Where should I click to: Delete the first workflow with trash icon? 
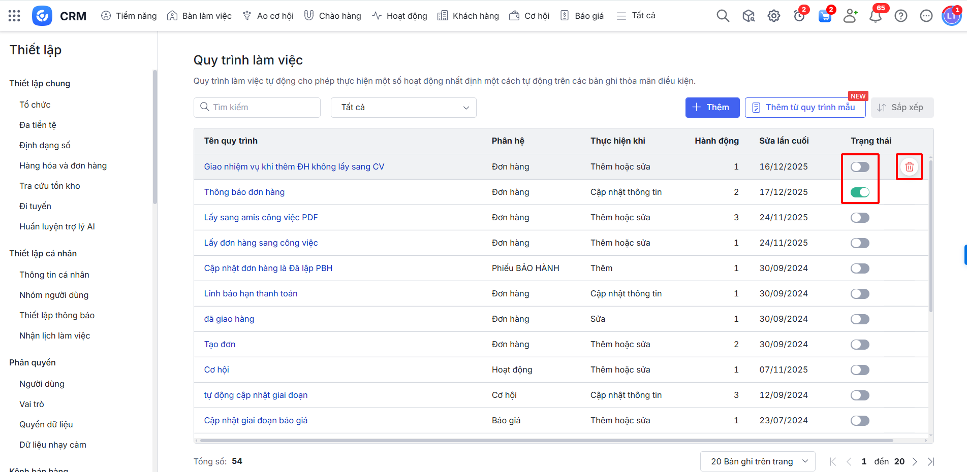(x=909, y=166)
